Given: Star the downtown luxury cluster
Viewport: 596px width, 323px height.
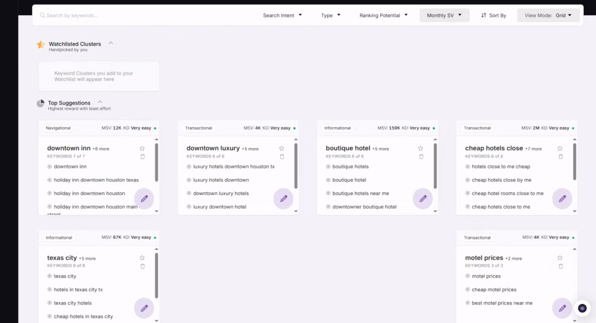Looking at the screenshot, I should (282, 149).
